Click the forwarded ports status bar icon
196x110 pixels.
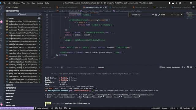pyautogui.click(x=66, y=108)
